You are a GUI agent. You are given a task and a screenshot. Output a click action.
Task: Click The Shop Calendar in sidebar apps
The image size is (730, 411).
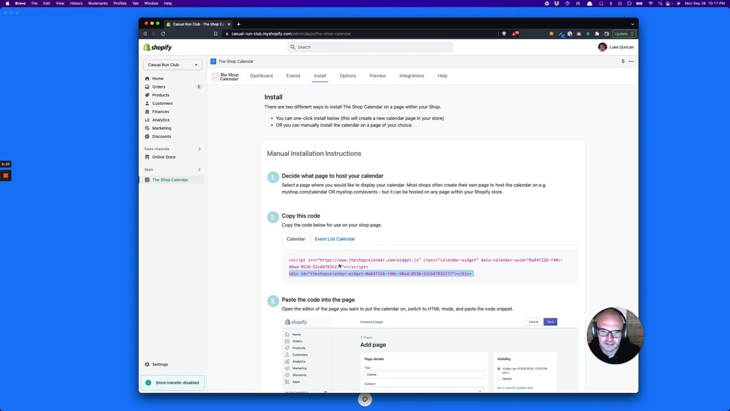tap(170, 180)
